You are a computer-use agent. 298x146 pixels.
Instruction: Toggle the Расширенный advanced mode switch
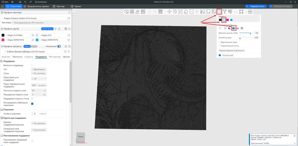(59, 46)
